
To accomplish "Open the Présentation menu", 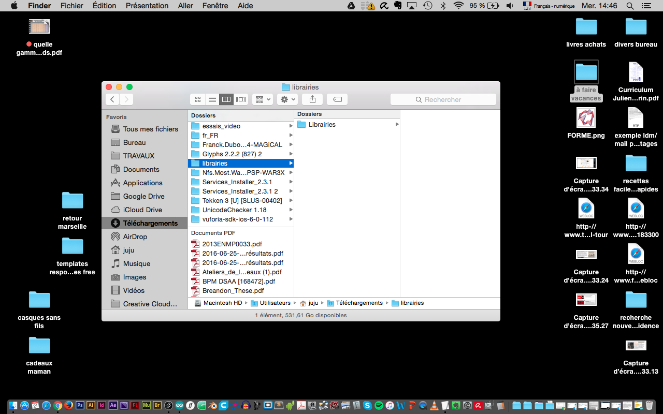I will click(x=147, y=6).
